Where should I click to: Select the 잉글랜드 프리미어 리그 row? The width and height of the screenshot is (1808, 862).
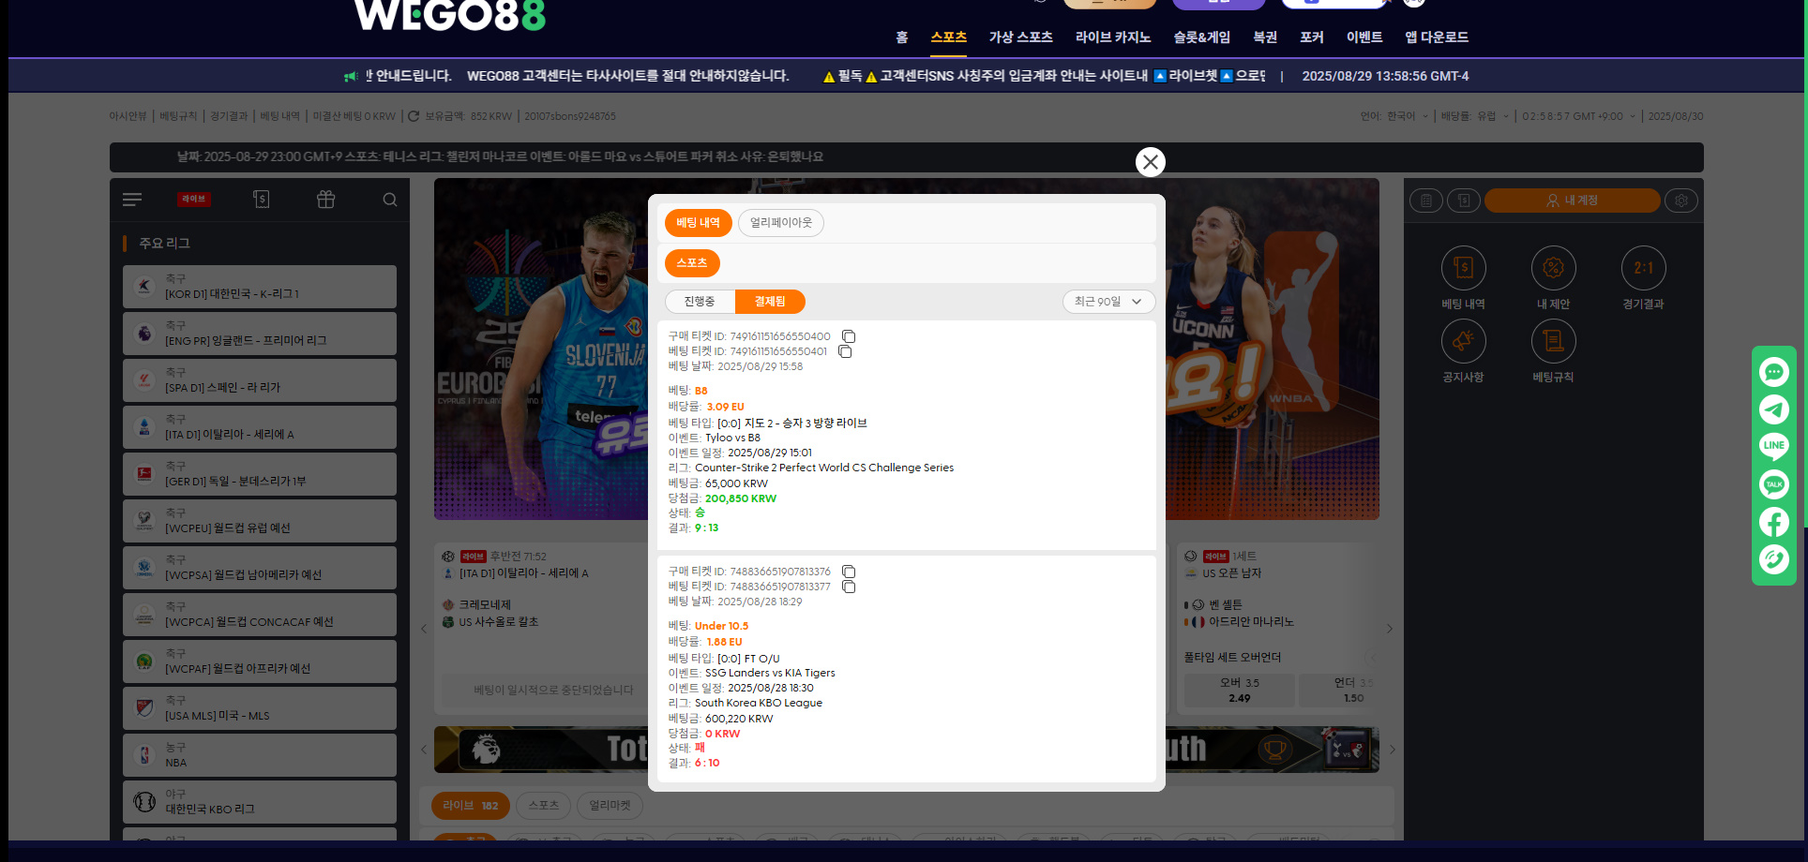coord(260,334)
